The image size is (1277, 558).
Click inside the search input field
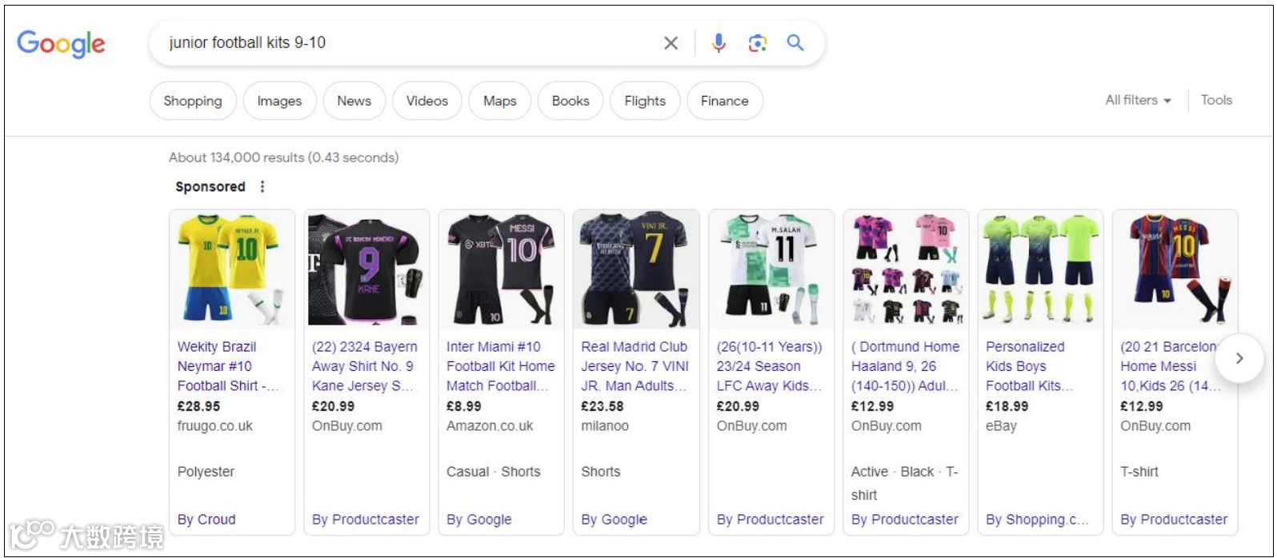400,43
